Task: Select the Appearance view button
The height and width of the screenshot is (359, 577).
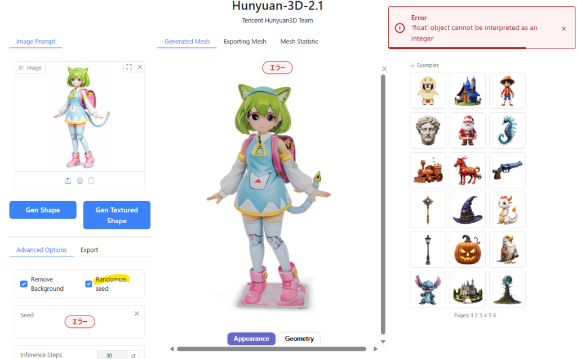Action: 251,339
